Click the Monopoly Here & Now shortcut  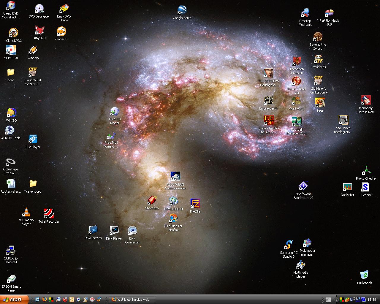pos(366,101)
